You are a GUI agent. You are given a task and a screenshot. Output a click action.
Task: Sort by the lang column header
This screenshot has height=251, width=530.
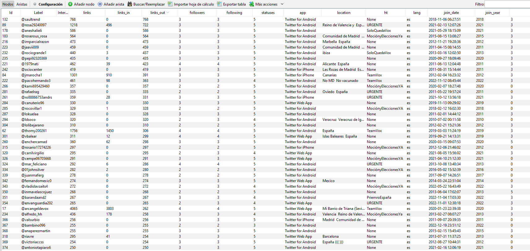417,13
